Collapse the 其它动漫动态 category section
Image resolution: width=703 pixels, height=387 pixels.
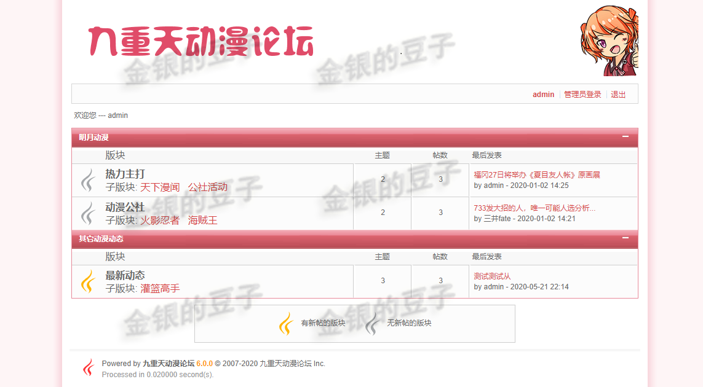[626, 239]
